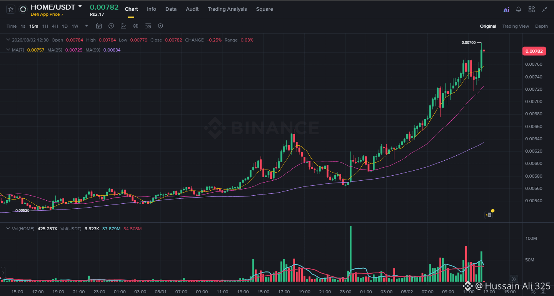Click the 100M volume axis label
554x296 pixels.
531,238
